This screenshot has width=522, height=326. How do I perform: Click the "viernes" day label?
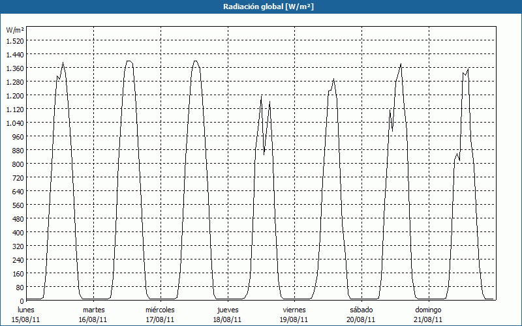click(x=294, y=310)
